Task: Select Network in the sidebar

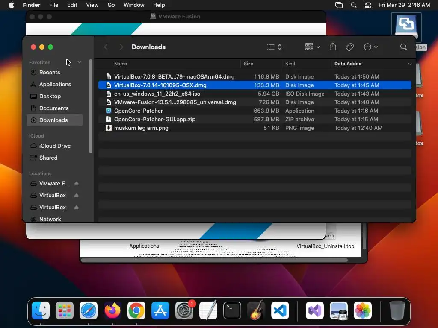Action: pos(55,219)
